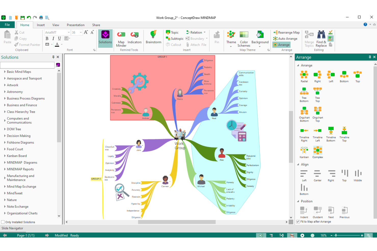Undo the last action
The image size is (377, 251).
(29, 18)
